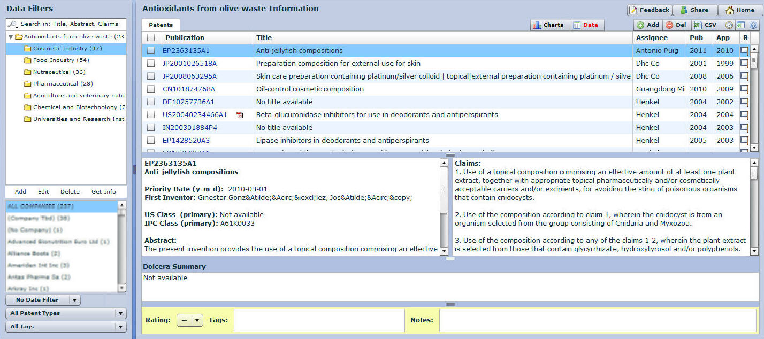The image size is (764, 339).
Task: Click the red Del button
Action: [676, 25]
